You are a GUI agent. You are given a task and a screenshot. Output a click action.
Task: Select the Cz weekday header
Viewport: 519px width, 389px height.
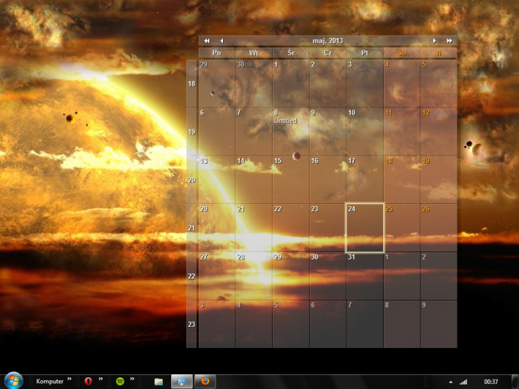(x=327, y=53)
